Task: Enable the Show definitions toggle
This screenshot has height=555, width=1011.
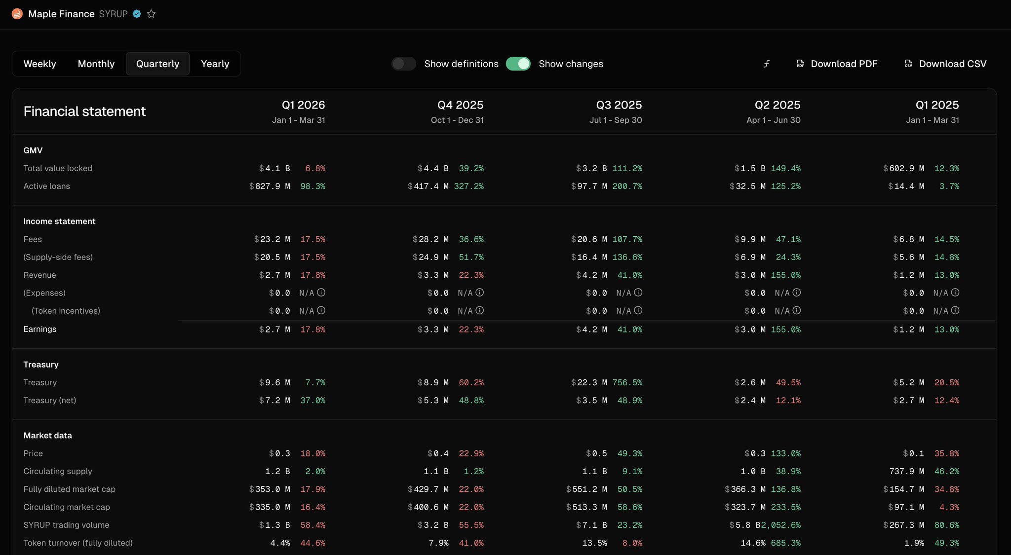Action: click(404, 64)
